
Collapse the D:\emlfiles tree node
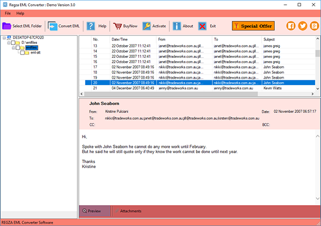(x=9, y=43)
